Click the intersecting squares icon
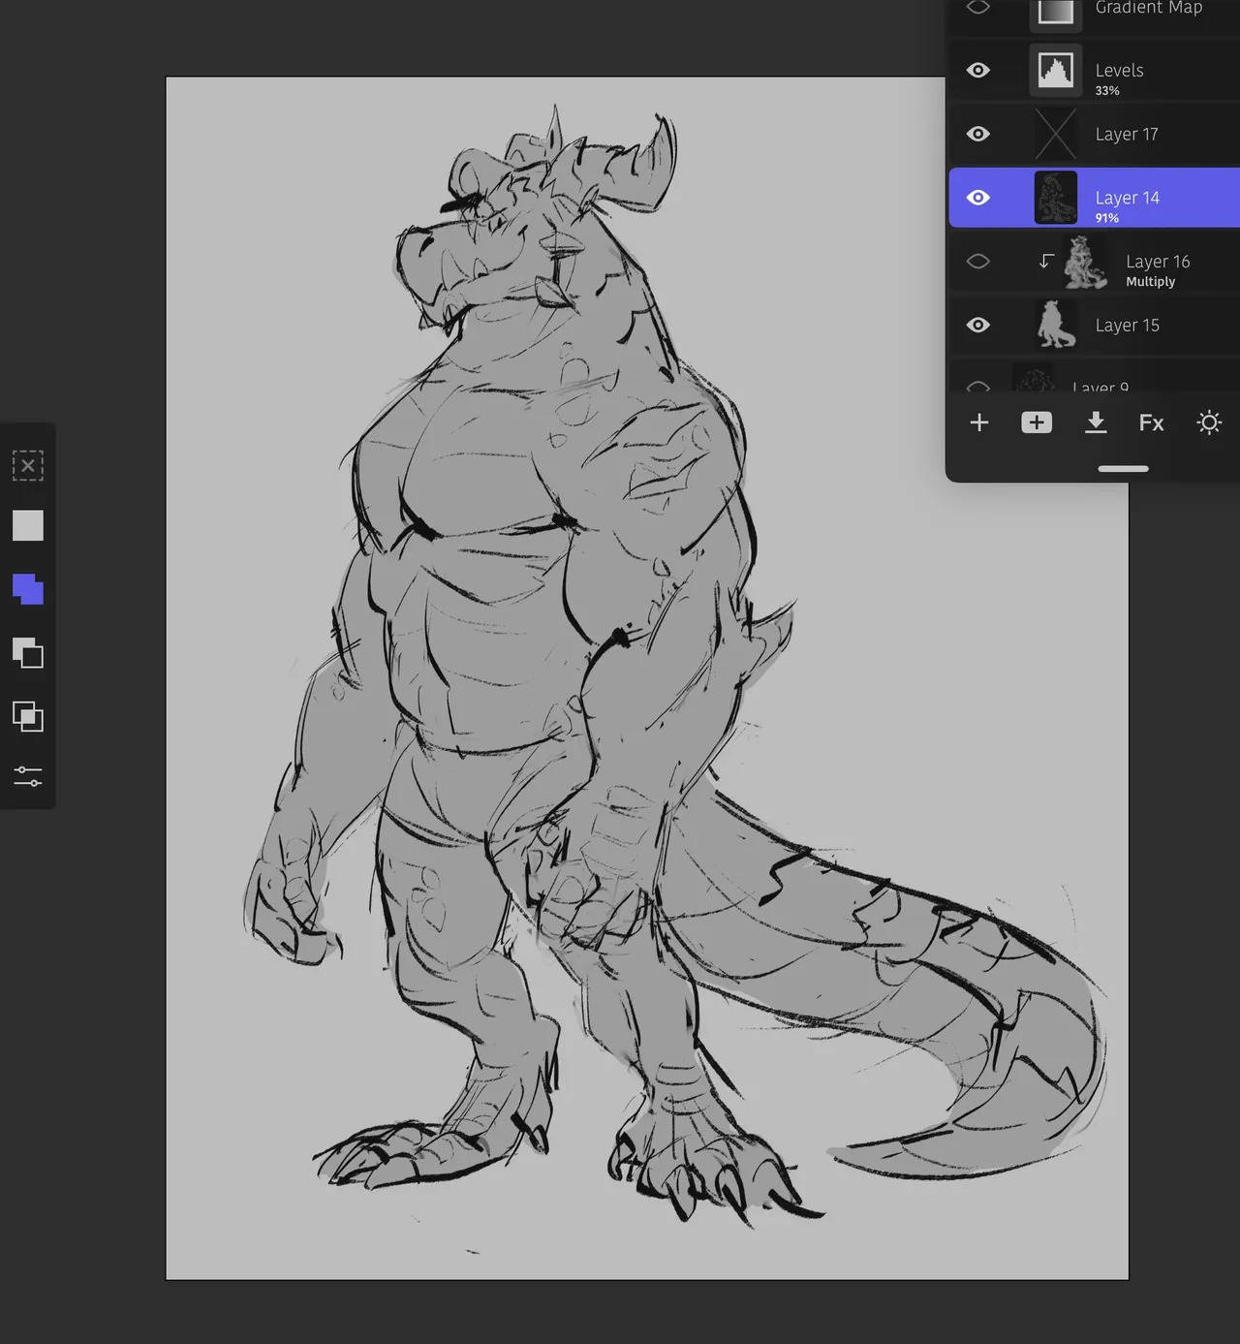1240x1344 pixels. click(28, 717)
